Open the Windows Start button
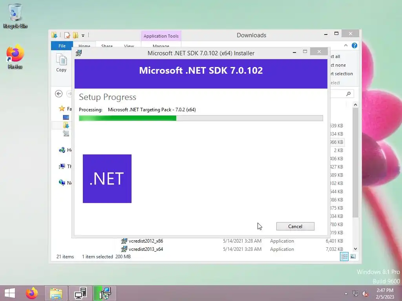This screenshot has height=301, width=402. tap(10, 293)
